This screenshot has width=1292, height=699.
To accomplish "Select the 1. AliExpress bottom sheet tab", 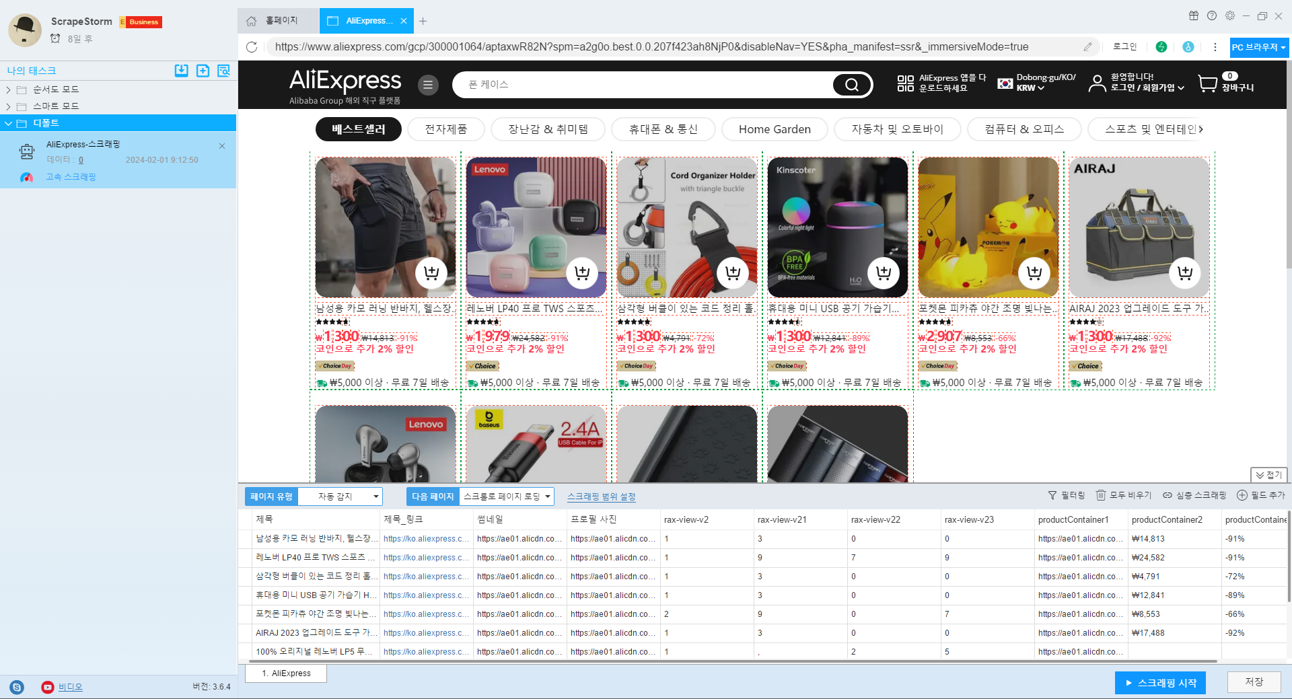I will click(x=287, y=673).
